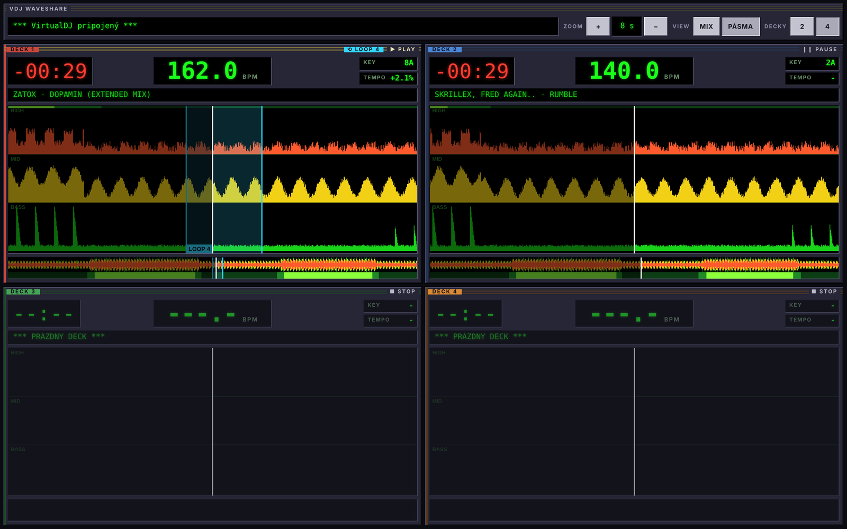Click Deck 3 PRAZDNY DECK title

pos(59,336)
